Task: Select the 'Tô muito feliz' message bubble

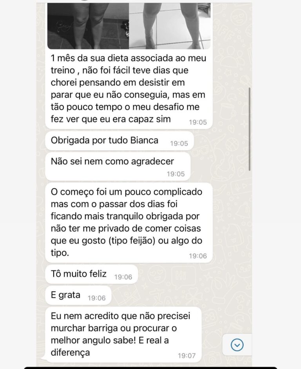Action: tap(91, 274)
